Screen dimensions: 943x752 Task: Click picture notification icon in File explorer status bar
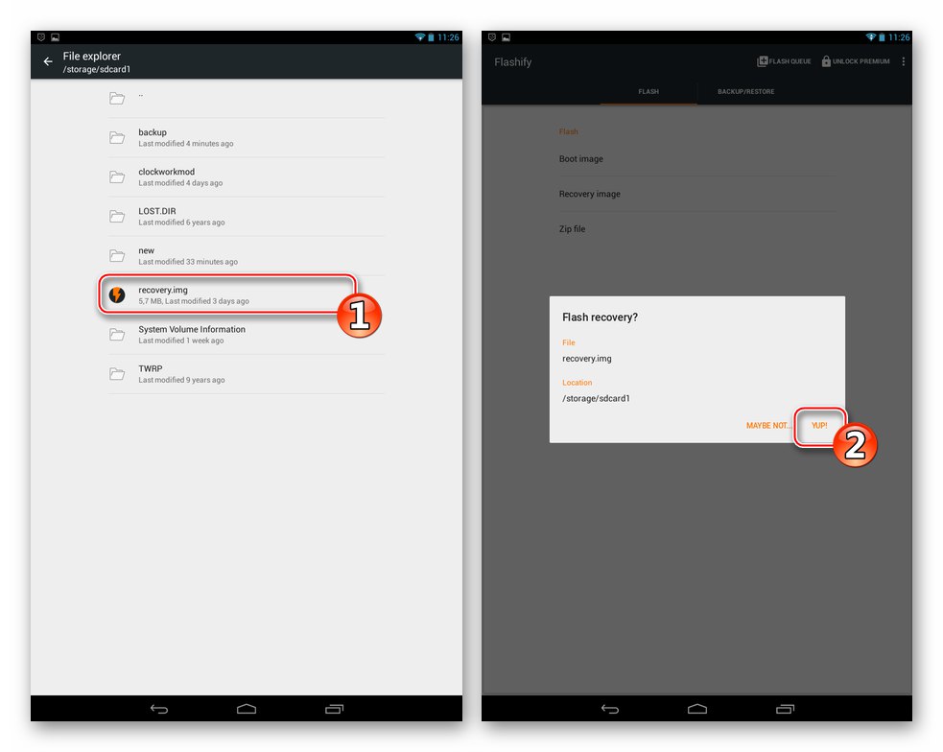56,37
